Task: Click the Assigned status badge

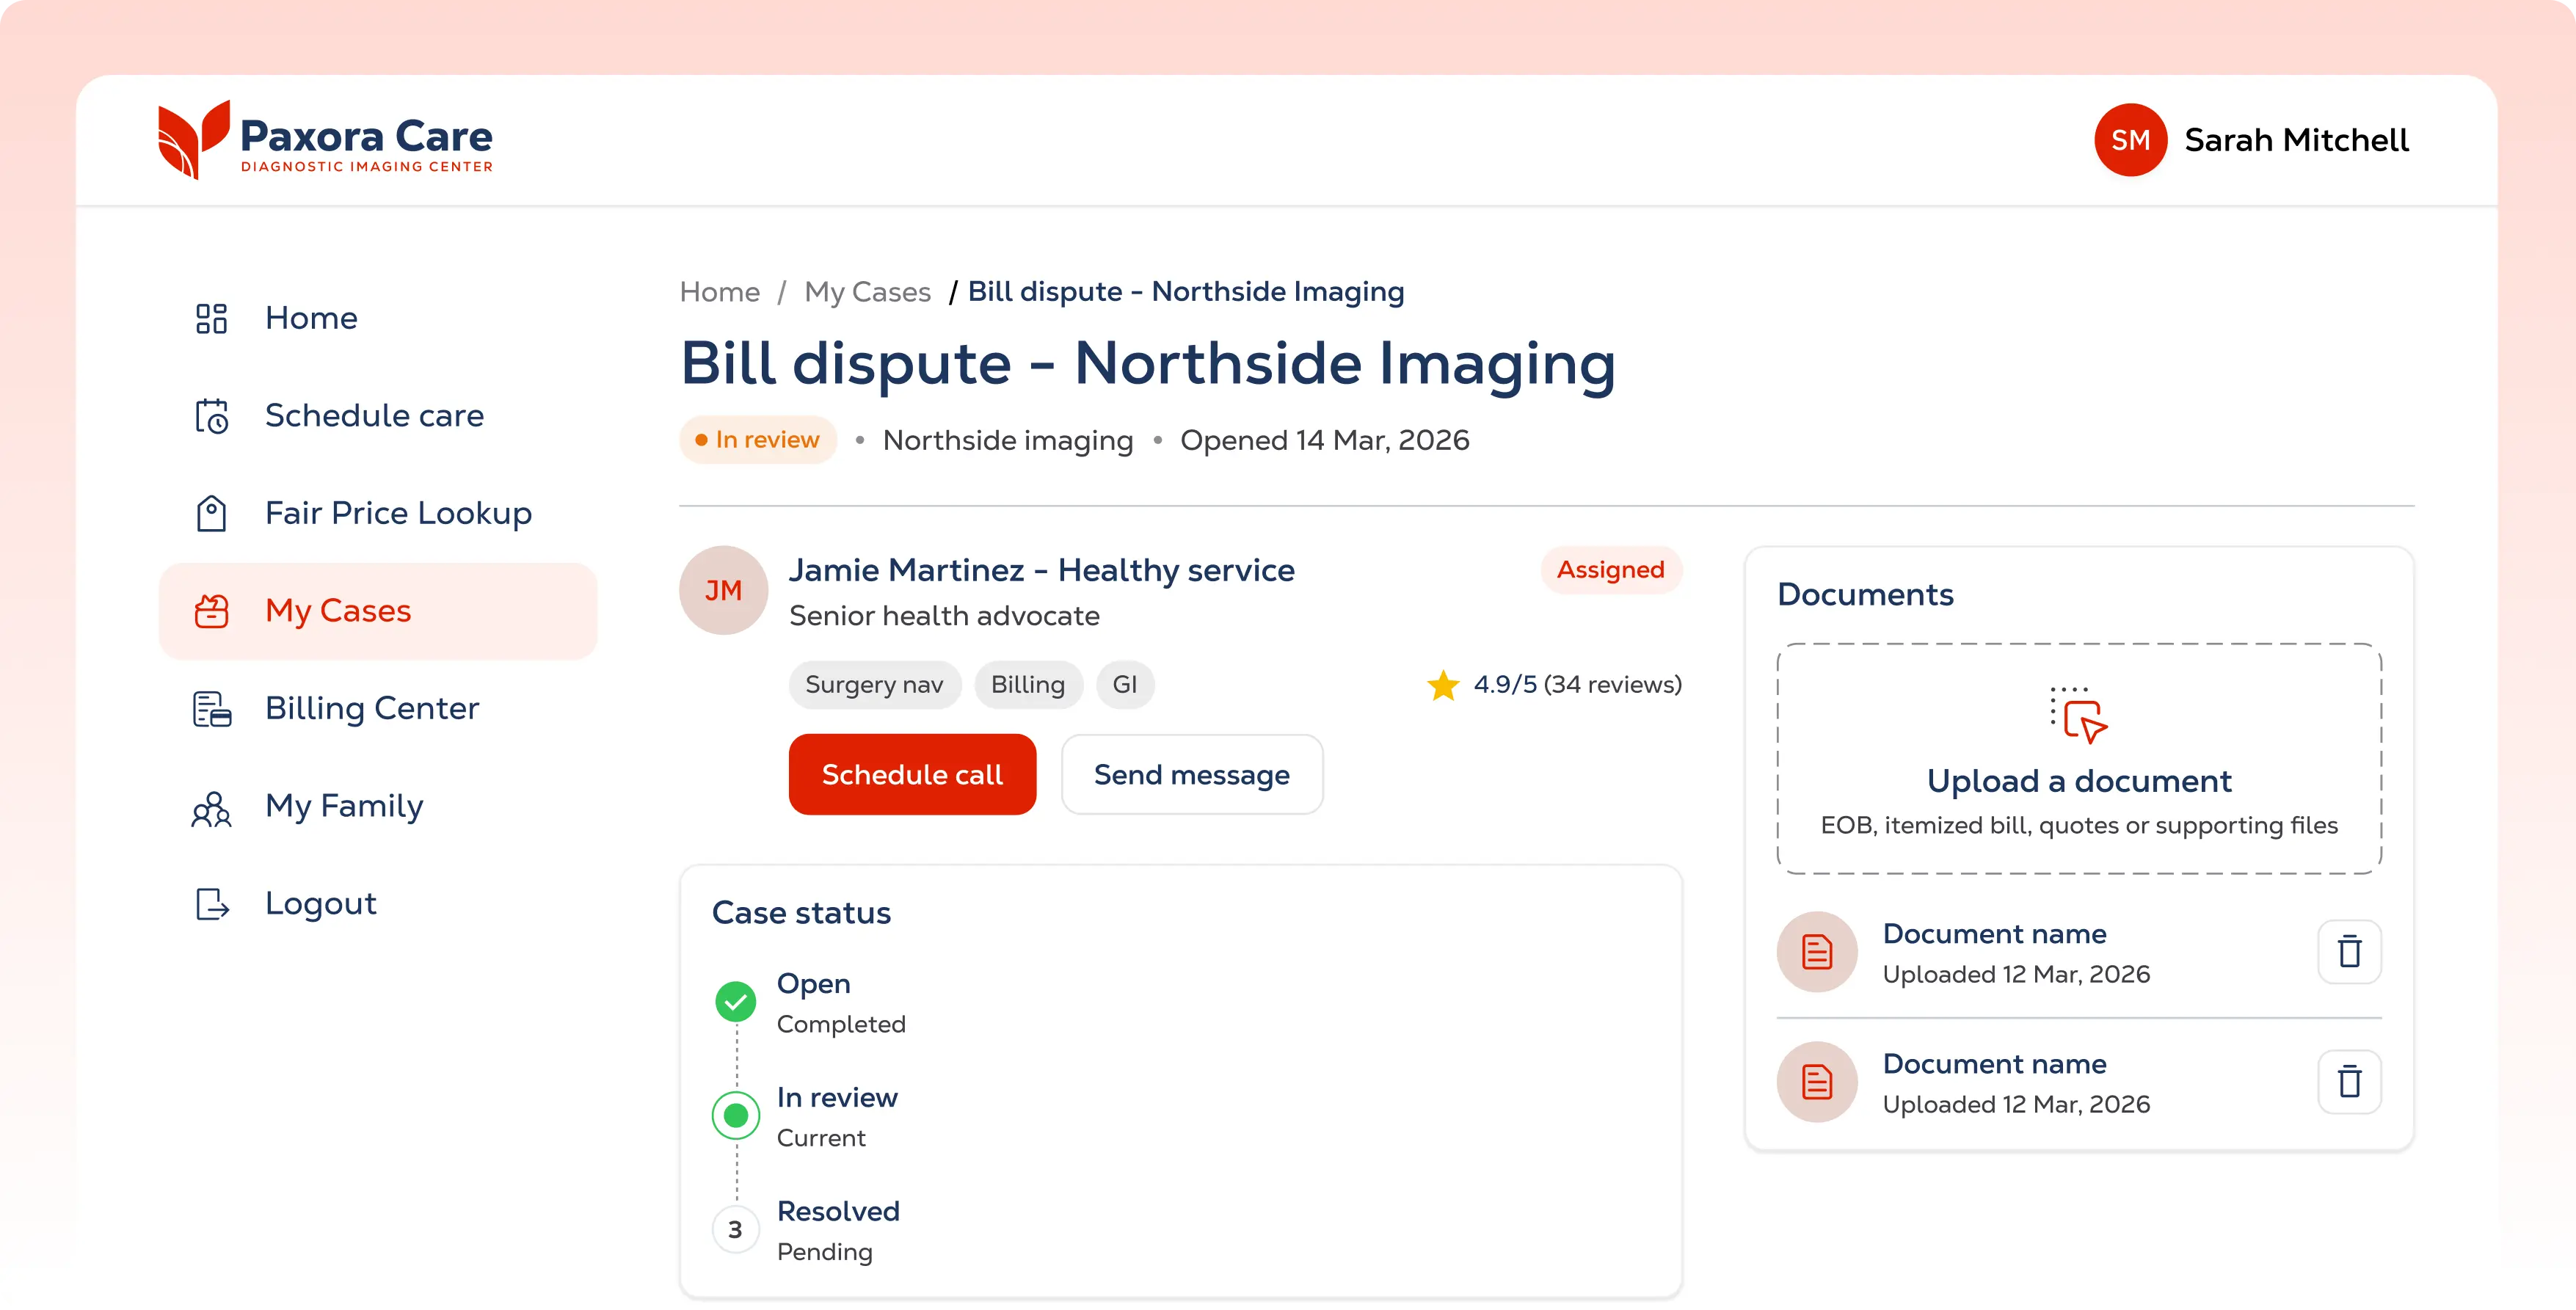Action: (x=1610, y=570)
